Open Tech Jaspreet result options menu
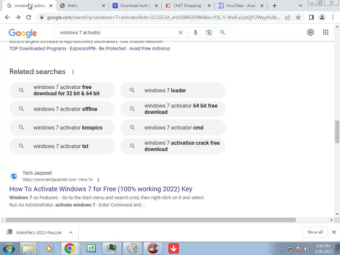Viewport: 340px width, 255px height. pos(98,180)
